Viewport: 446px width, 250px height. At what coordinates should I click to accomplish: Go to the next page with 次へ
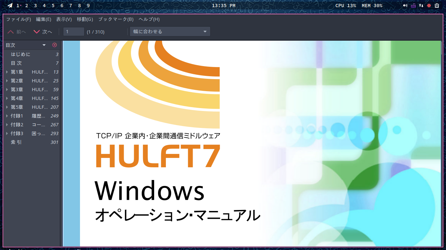[x=43, y=32]
